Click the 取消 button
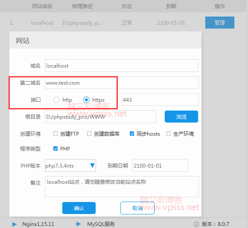The image size is (248, 228). coord(137,208)
